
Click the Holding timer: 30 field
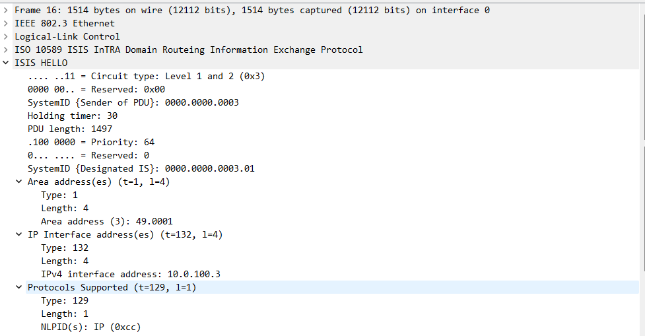tap(73, 116)
